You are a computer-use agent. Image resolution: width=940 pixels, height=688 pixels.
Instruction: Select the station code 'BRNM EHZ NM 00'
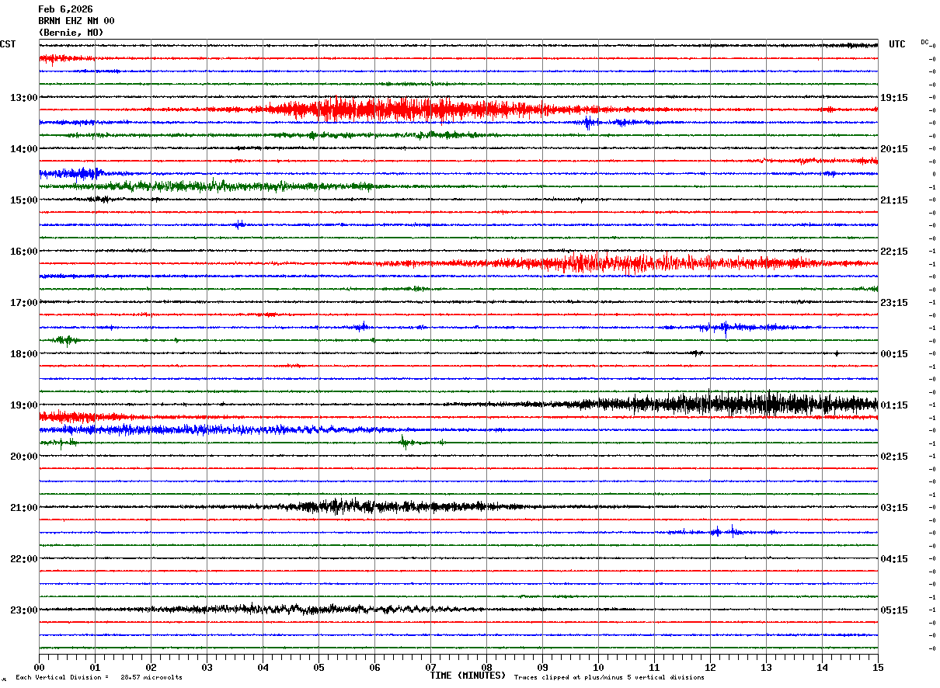click(x=76, y=21)
